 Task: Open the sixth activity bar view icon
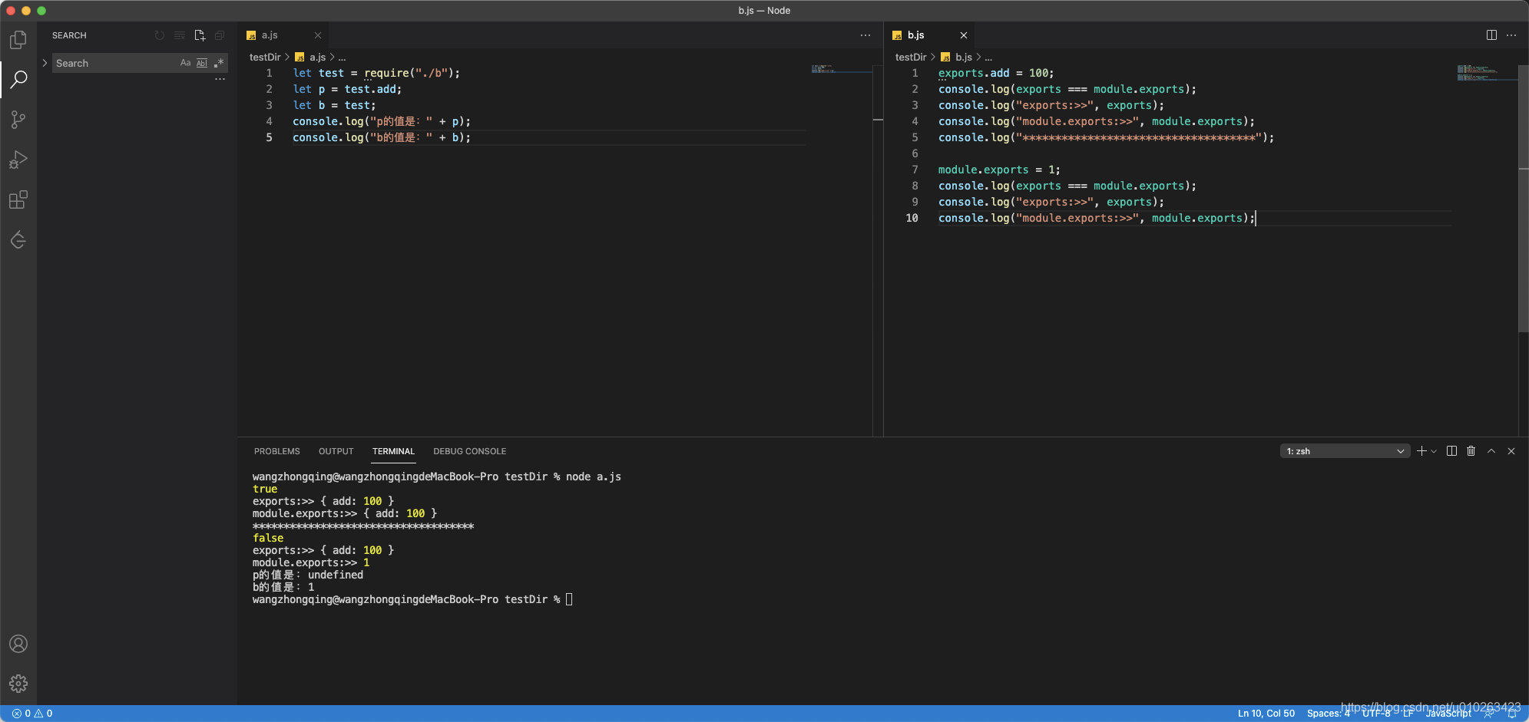tap(18, 239)
